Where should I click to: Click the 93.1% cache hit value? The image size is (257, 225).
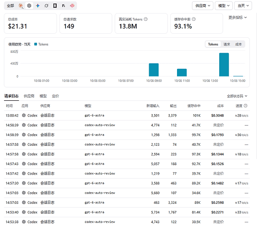pos(183,26)
